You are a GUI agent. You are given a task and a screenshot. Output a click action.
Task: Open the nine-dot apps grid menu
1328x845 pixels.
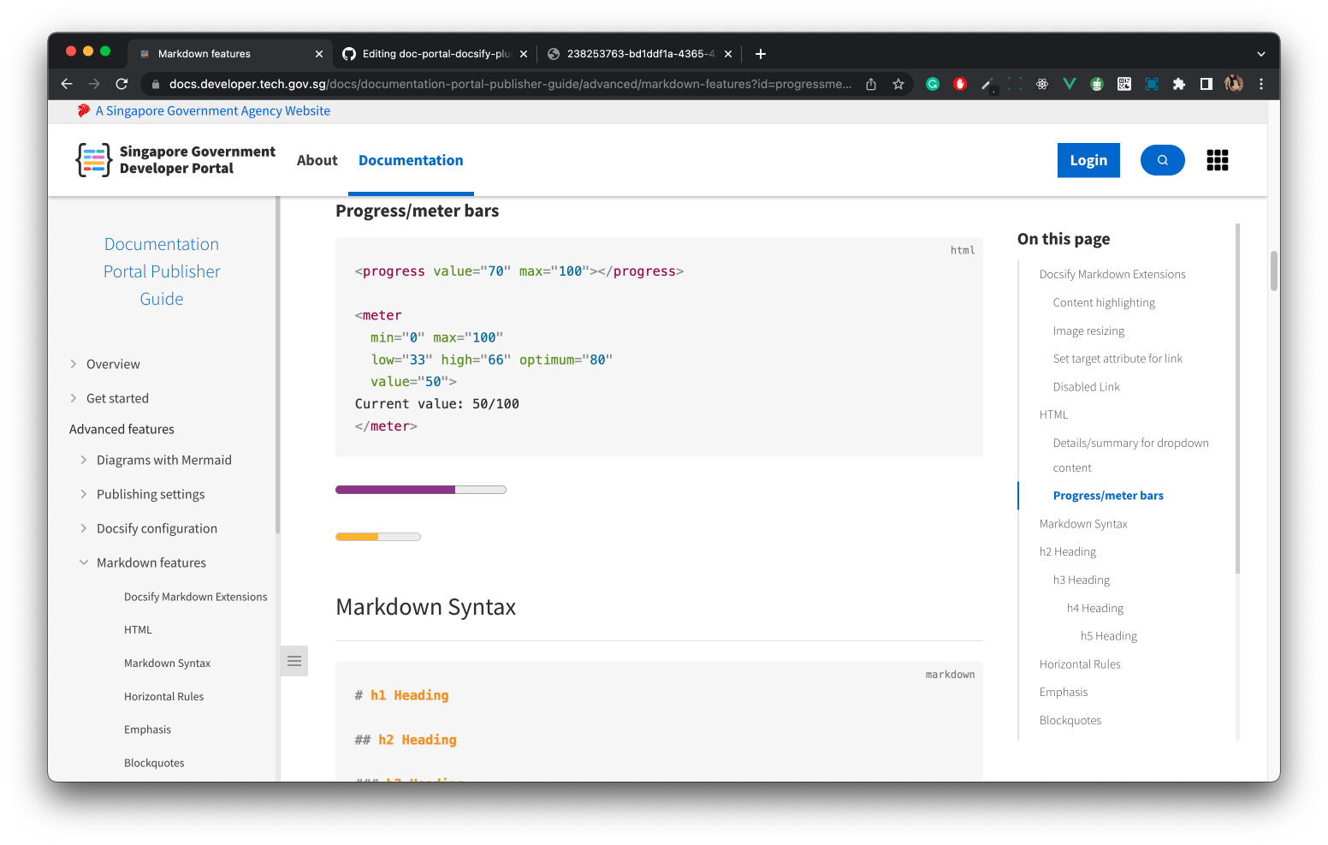coord(1218,160)
